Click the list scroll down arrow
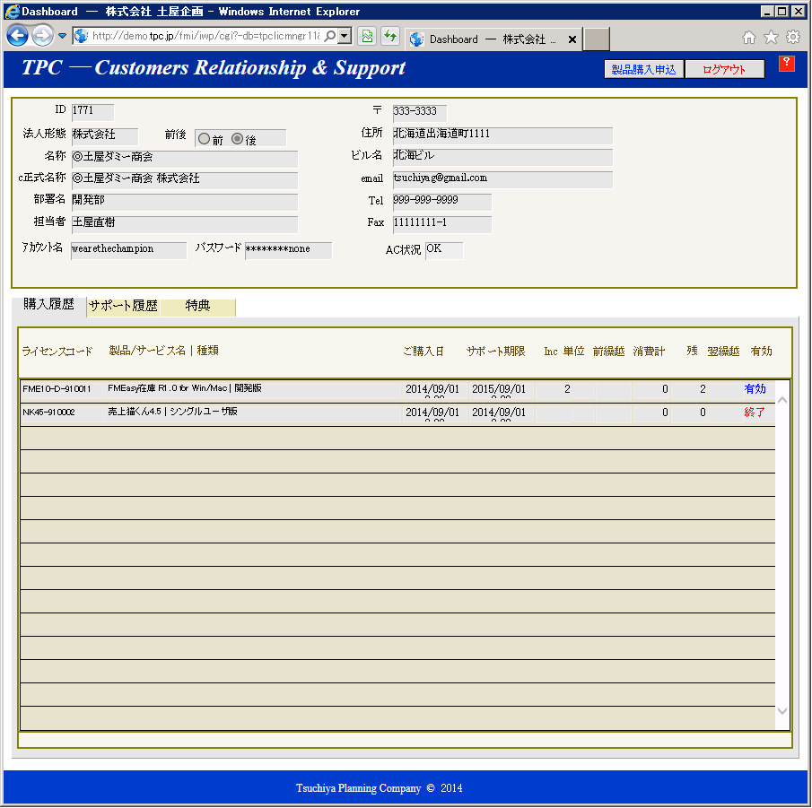 [x=782, y=711]
